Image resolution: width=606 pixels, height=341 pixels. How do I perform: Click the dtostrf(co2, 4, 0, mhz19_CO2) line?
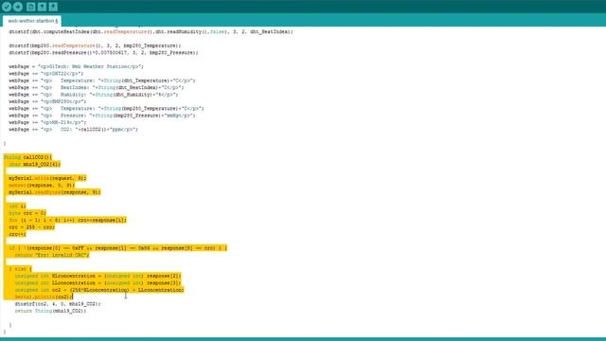(x=57, y=304)
